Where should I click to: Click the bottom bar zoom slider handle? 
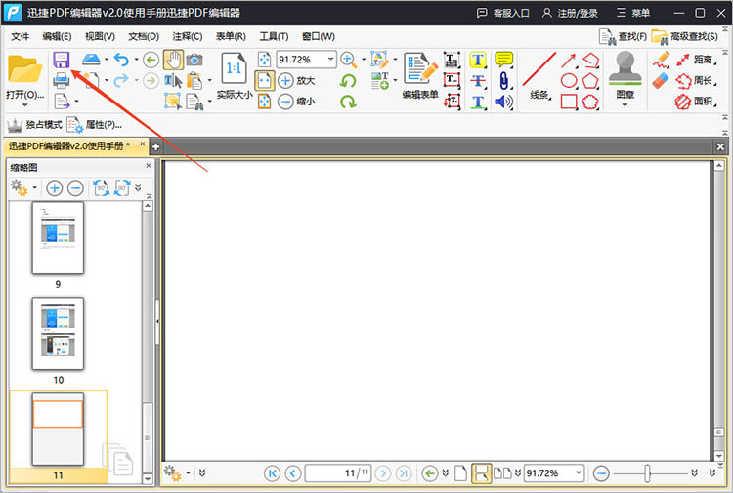[x=647, y=473]
